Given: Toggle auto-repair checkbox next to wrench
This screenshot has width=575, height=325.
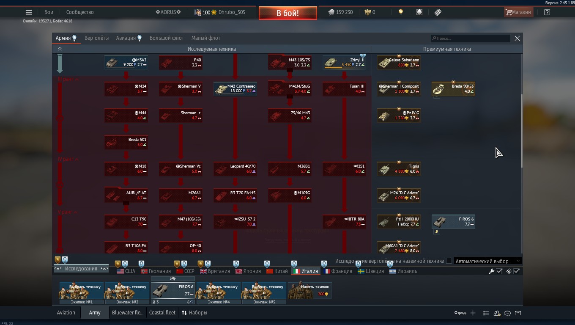Looking at the screenshot, I should click(x=499, y=271).
